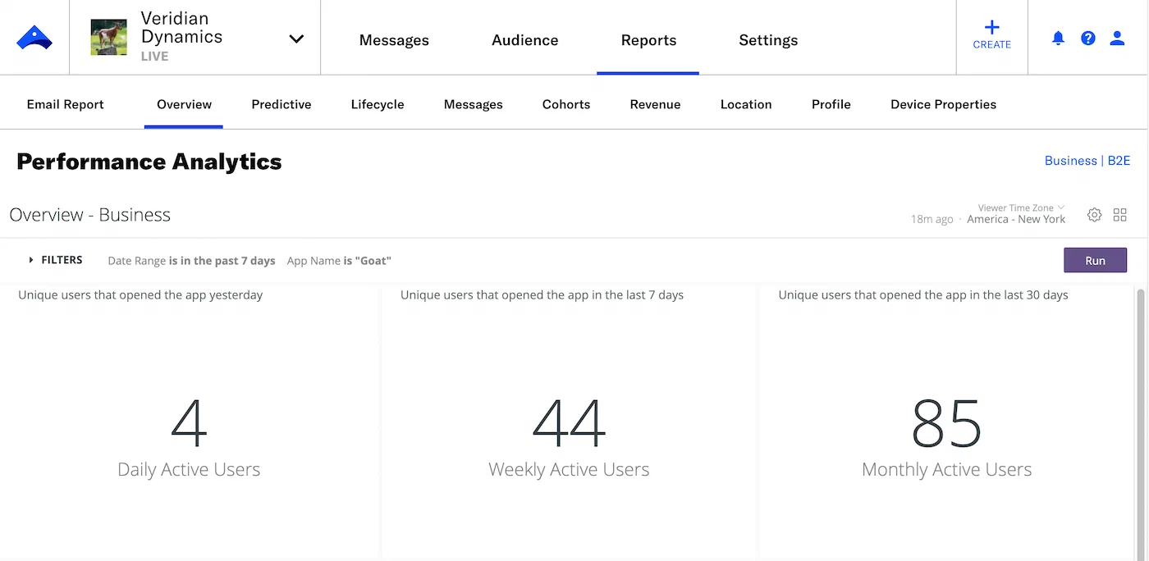Image resolution: width=1149 pixels, height=561 pixels.
Task: Open the report settings gear icon
Action: pyautogui.click(x=1094, y=214)
